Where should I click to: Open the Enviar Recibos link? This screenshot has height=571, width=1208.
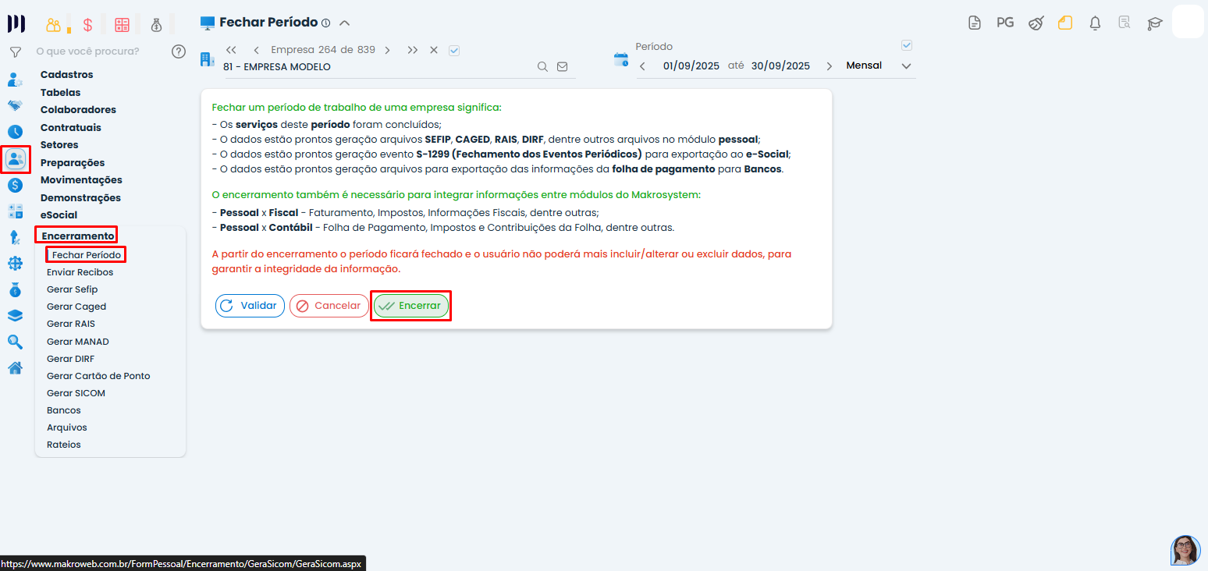coord(80,272)
